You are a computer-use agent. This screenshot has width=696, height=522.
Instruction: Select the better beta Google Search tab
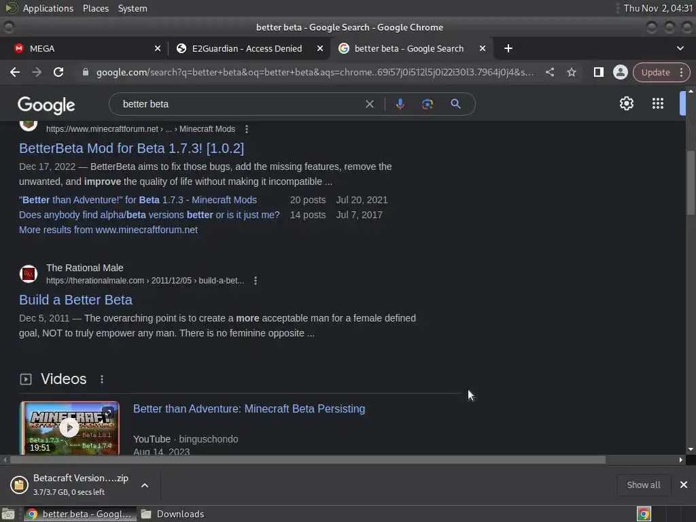pyautogui.click(x=408, y=48)
